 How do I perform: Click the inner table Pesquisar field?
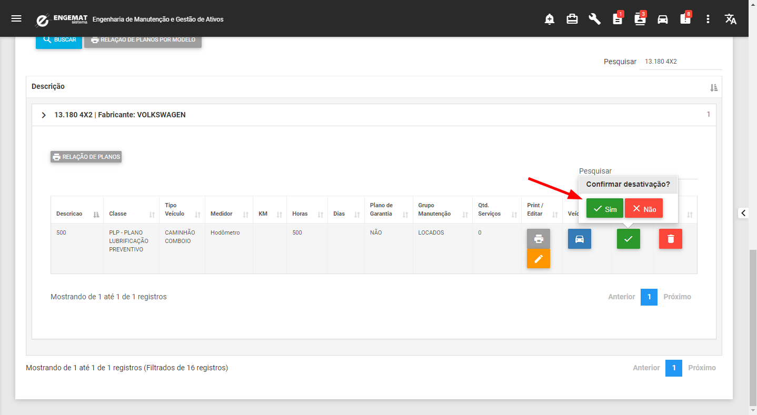688,171
